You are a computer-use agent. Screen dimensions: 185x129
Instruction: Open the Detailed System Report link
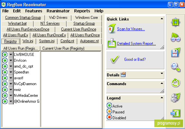pyautogui.click(x=136, y=44)
